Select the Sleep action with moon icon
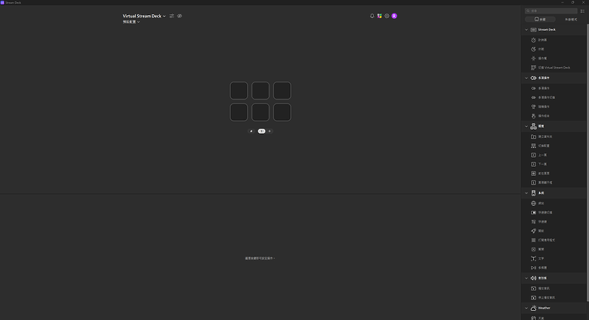The image size is (589, 320). pos(554,49)
